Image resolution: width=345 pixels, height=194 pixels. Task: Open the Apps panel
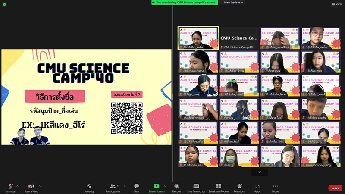pyautogui.click(x=257, y=186)
